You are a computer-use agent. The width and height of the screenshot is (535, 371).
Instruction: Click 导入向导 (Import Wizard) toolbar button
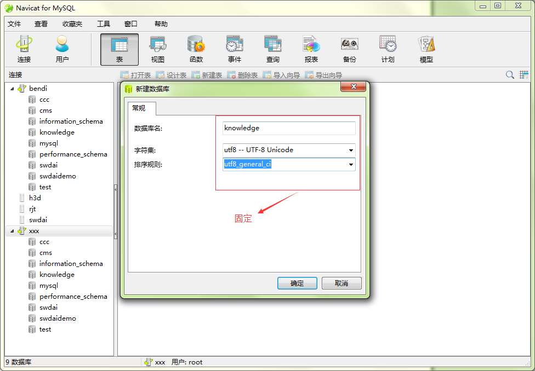(x=281, y=75)
